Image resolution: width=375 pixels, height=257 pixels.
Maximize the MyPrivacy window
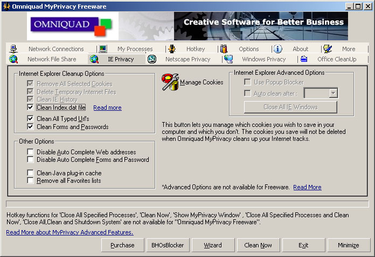pos(358,6)
